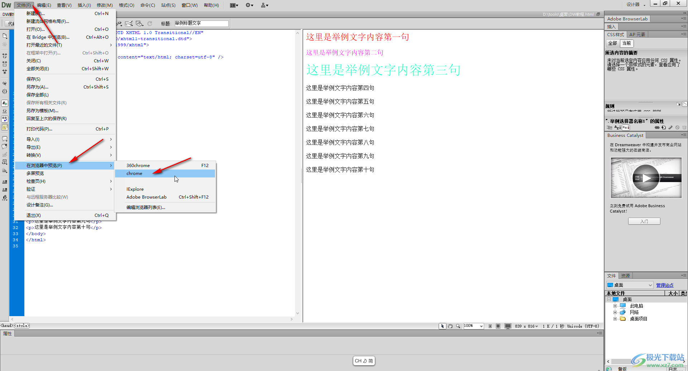The height and width of the screenshot is (371, 688).
Task: Click the <head> tag selector
Action: coord(7,326)
